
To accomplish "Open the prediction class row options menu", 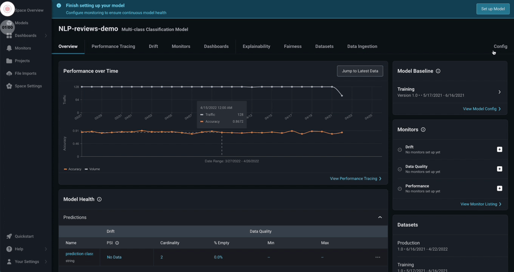I will coord(378,257).
